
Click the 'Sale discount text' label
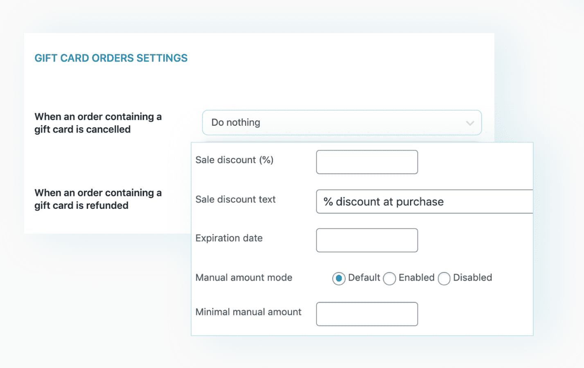click(x=235, y=199)
